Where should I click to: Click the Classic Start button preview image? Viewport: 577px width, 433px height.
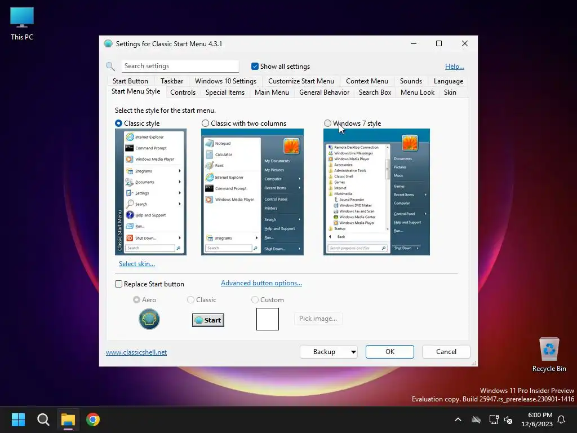click(x=208, y=320)
